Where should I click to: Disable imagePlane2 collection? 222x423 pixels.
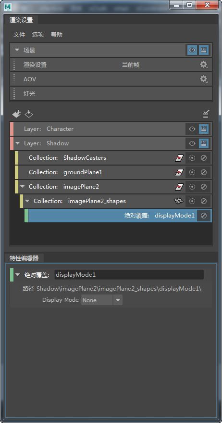204,187
